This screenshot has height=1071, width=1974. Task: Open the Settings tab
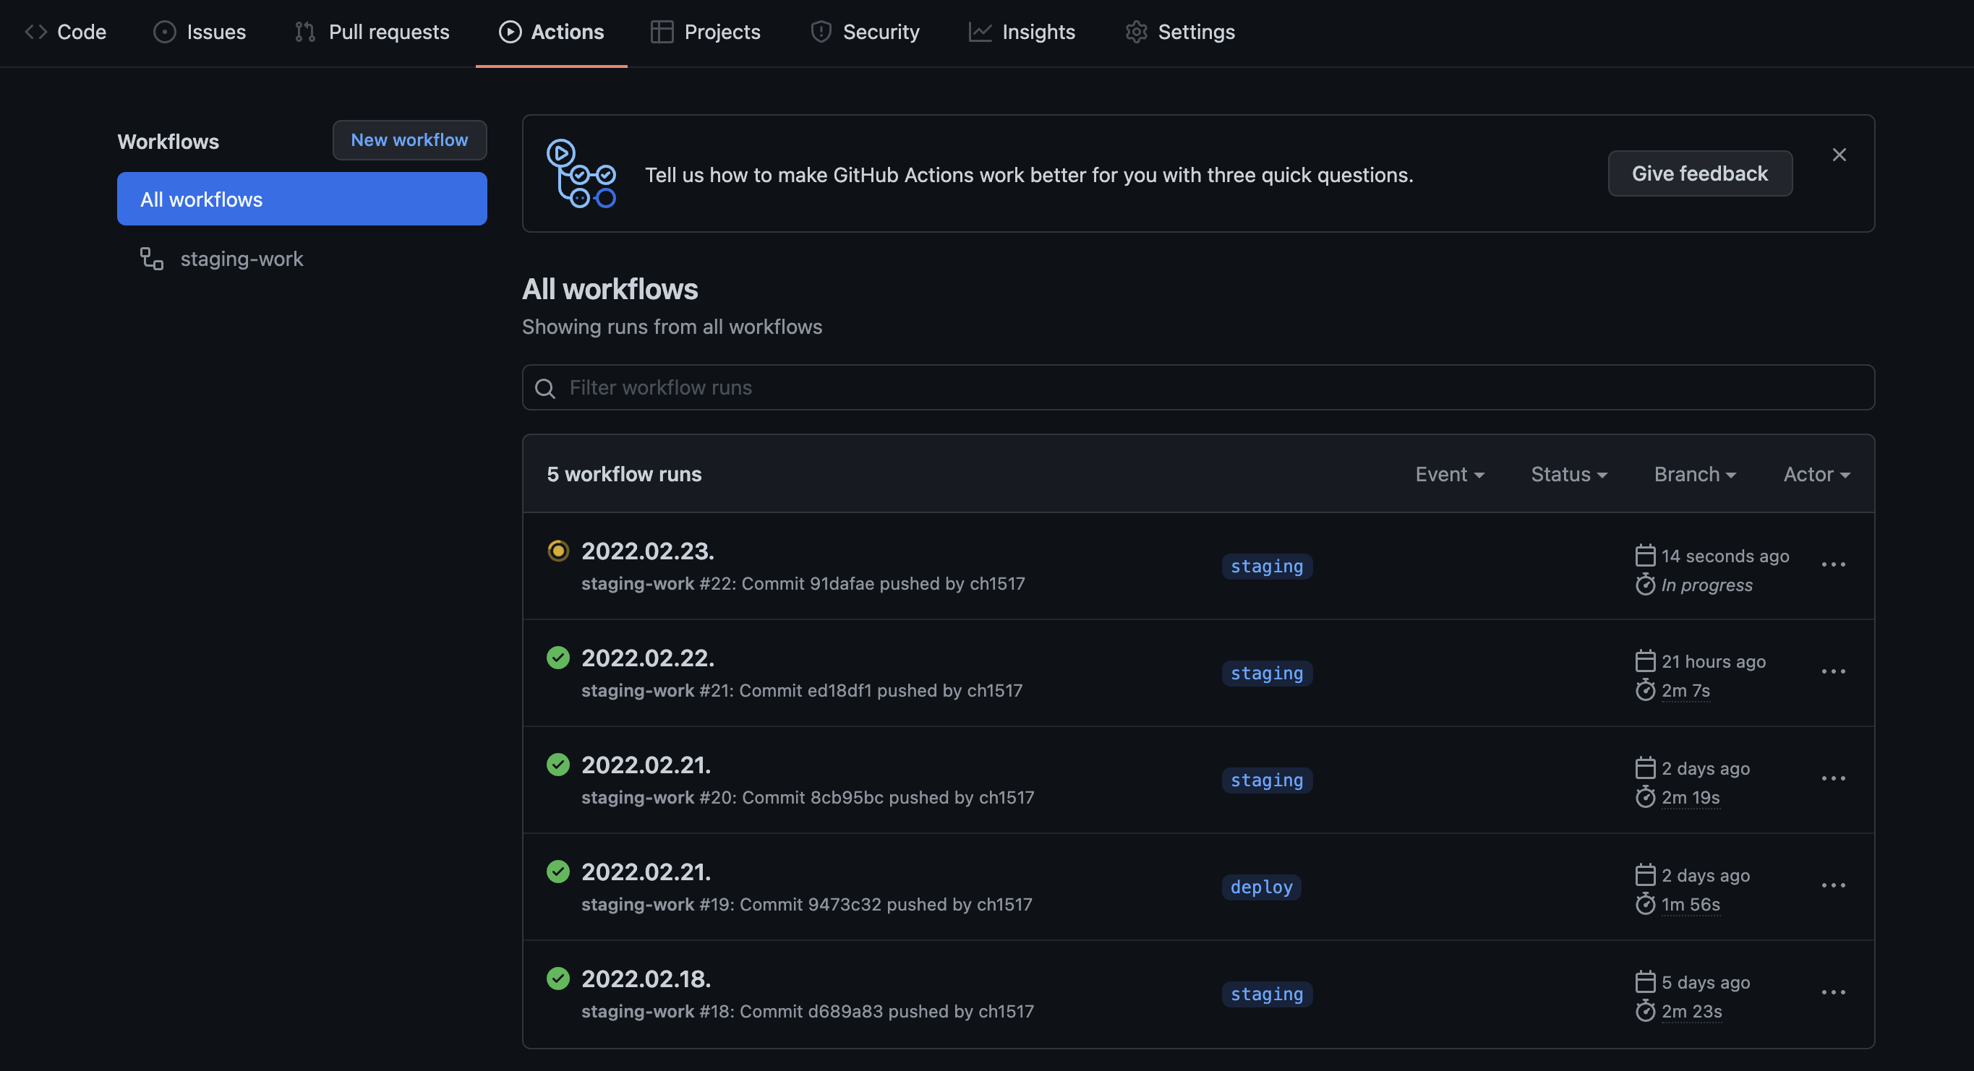[1180, 33]
